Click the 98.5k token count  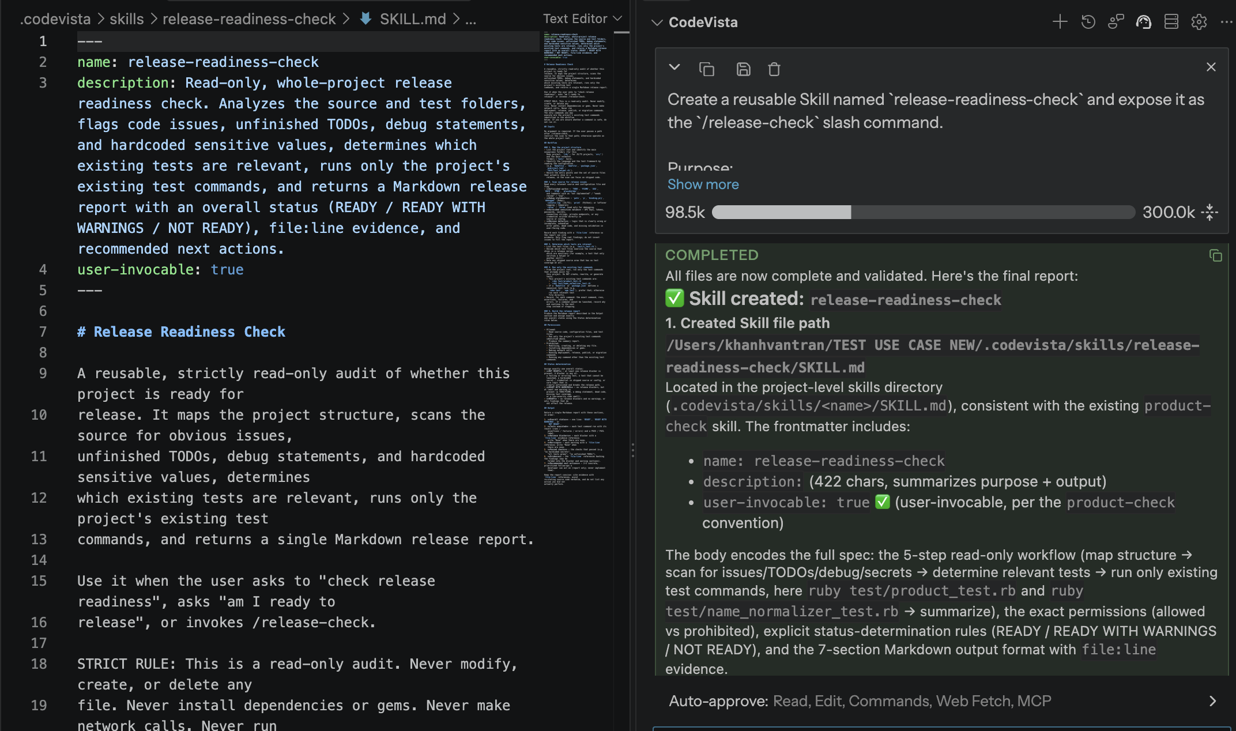click(685, 212)
